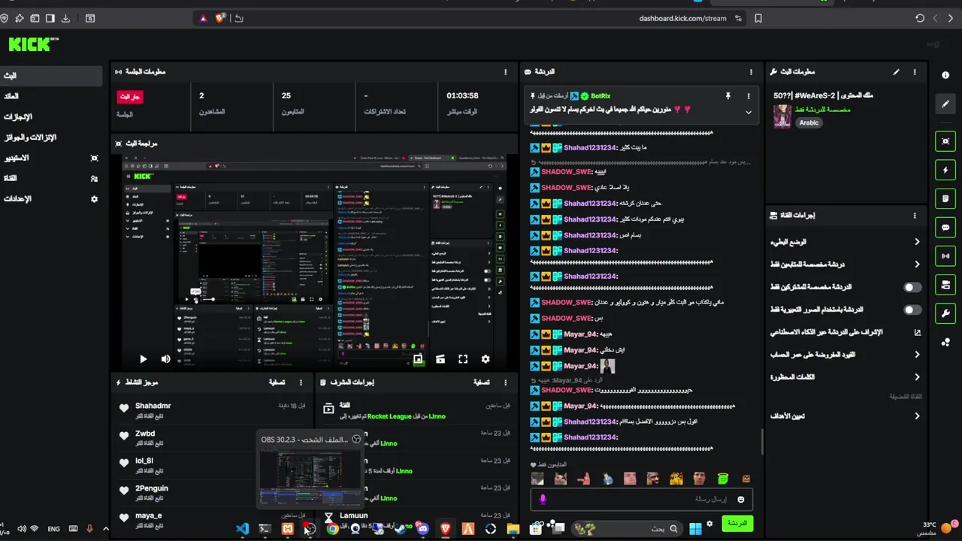Toggle subscribers-only chat switch
The image size is (962, 541).
[x=912, y=287]
